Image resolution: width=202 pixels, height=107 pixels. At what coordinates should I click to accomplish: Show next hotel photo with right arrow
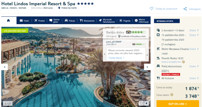[x=147, y=67]
